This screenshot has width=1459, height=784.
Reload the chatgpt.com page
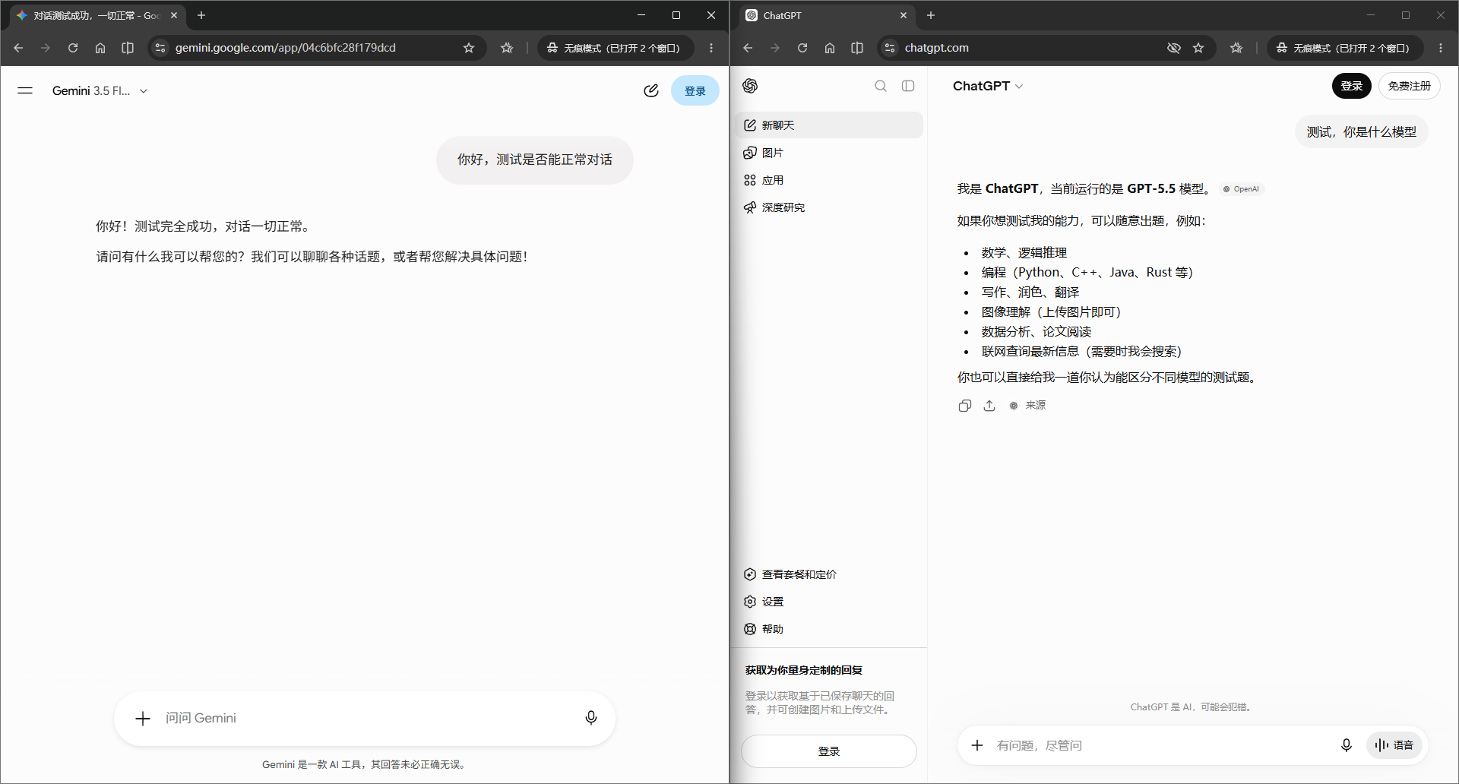coord(802,48)
